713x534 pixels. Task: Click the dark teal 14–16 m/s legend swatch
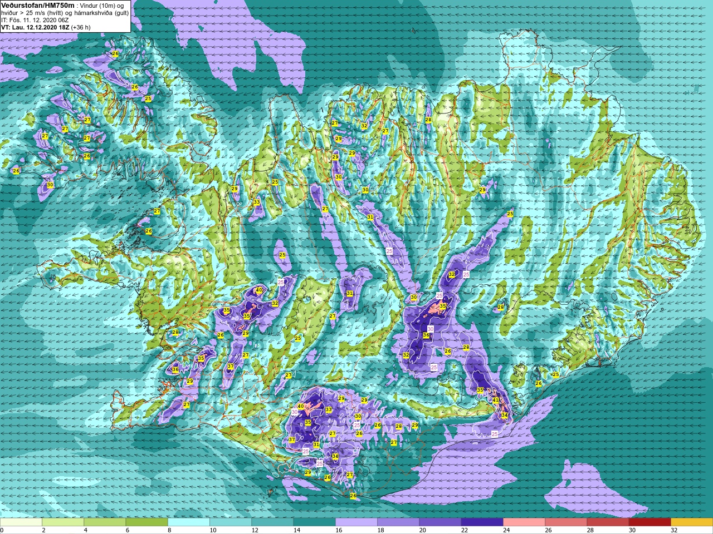pyautogui.click(x=314, y=522)
